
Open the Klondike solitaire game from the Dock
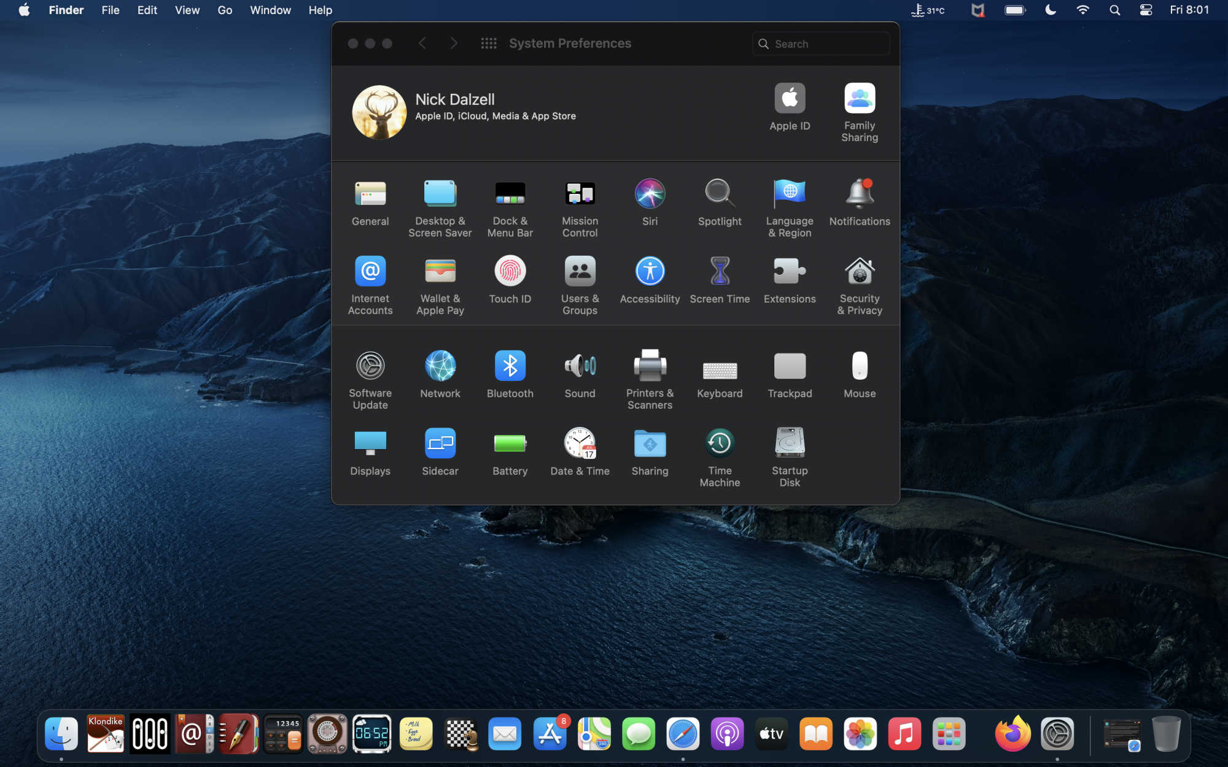pos(106,734)
